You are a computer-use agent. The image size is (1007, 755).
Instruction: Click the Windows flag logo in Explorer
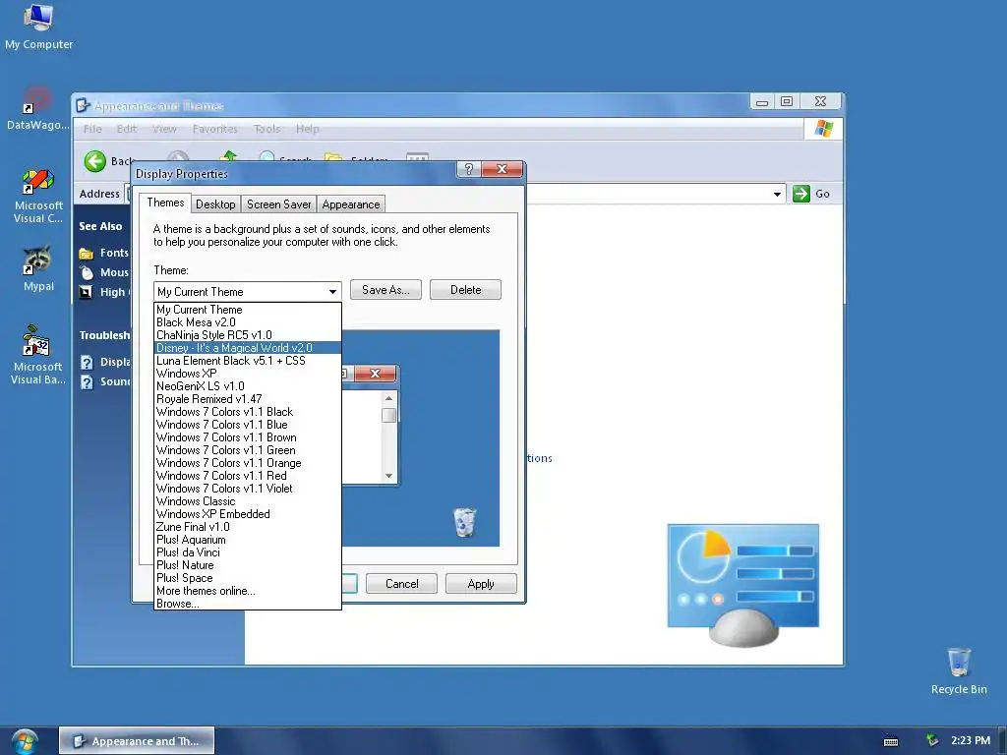click(823, 129)
